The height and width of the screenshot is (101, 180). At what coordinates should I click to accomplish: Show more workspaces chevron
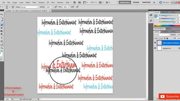pos(154,2)
